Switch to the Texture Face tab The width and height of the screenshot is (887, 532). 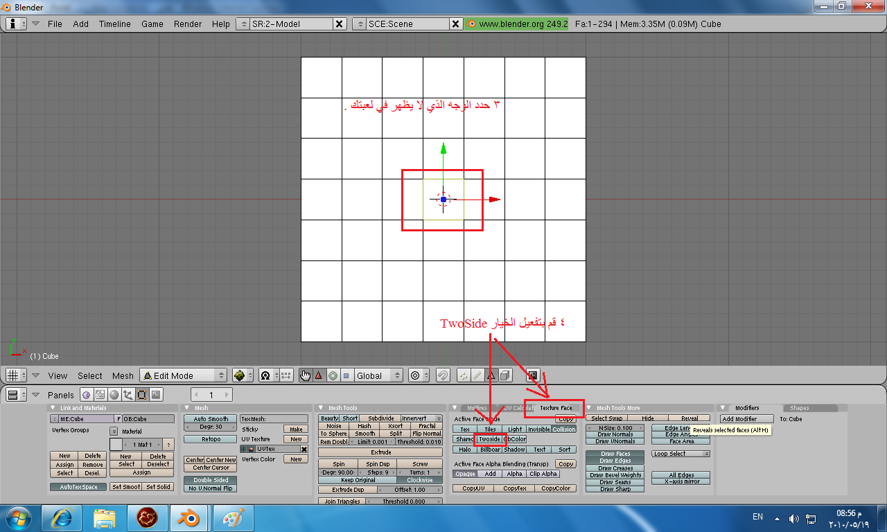[556, 408]
